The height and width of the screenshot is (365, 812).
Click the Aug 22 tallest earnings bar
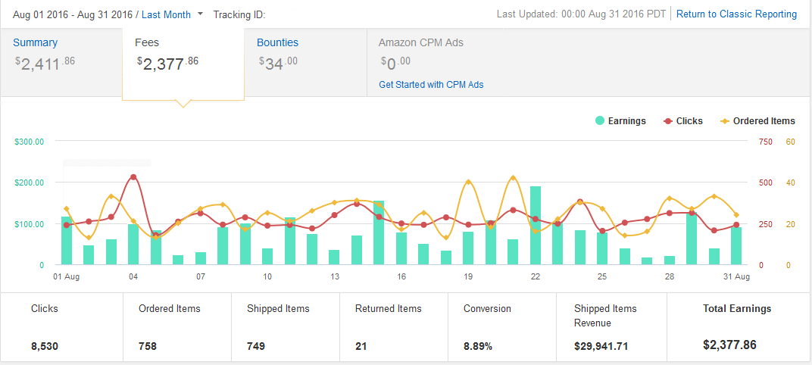tap(536, 225)
